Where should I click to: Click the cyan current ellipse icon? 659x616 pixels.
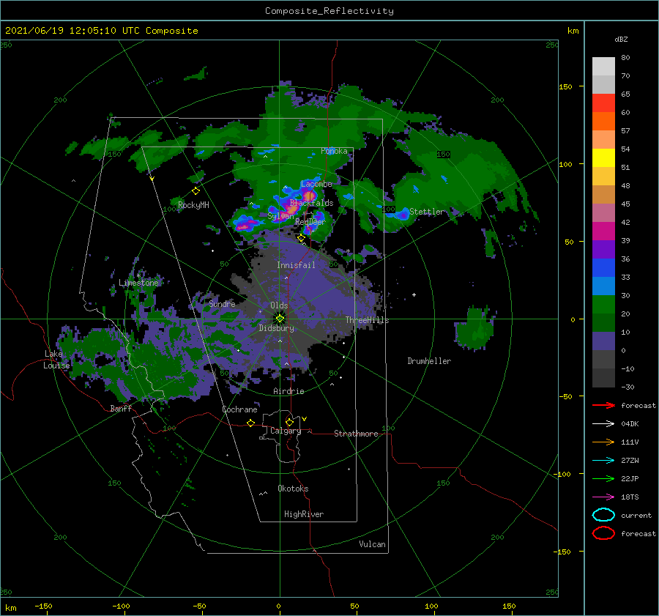(603, 515)
